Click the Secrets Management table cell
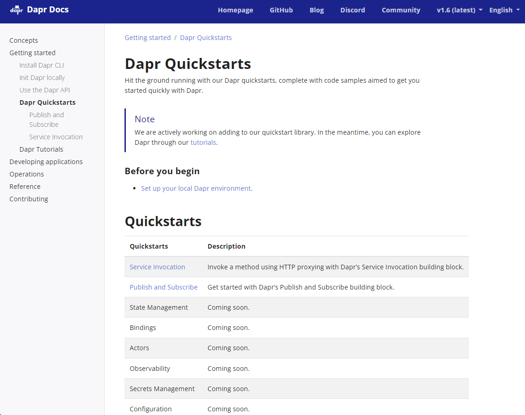The height and width of the screenshot is (415, 525). tap(162, 389)
